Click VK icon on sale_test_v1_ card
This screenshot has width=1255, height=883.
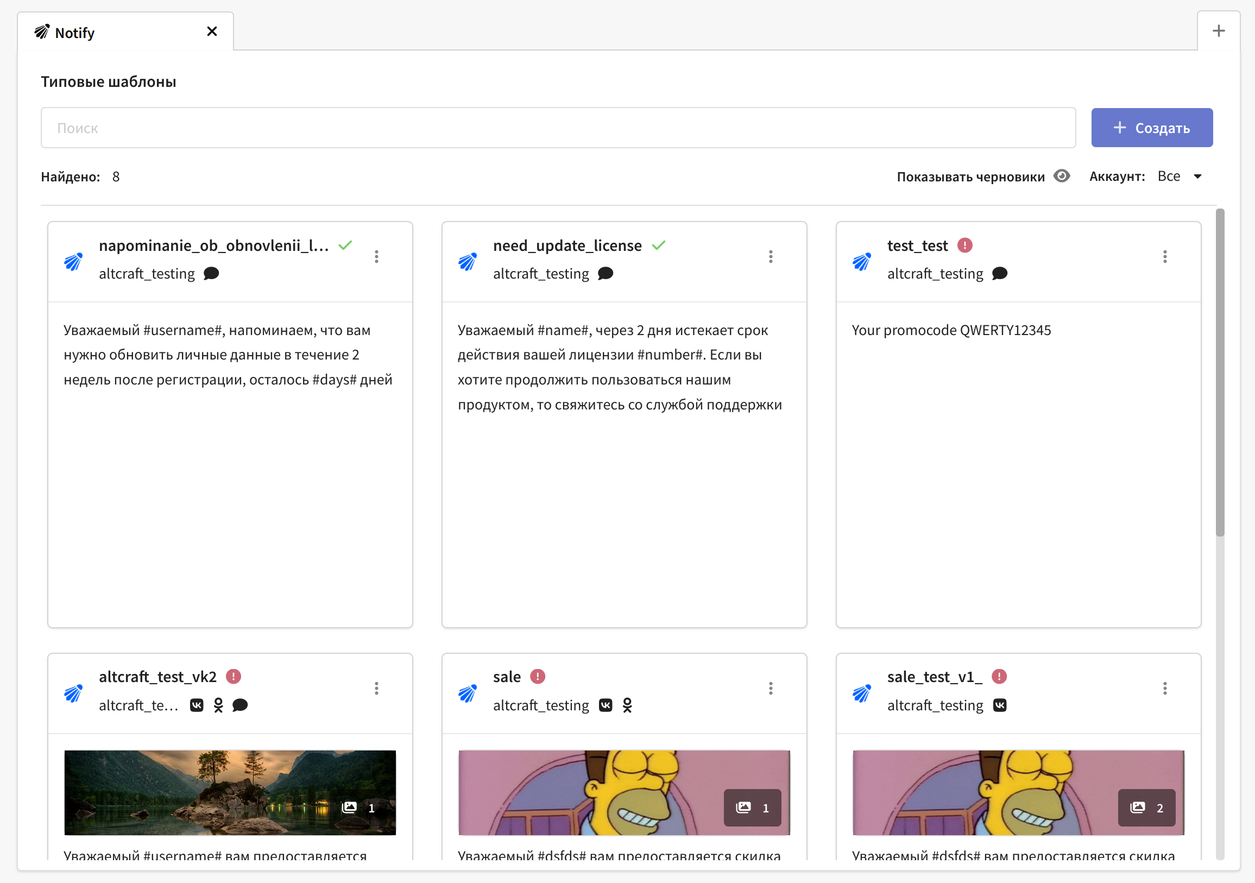[1000, 705]
